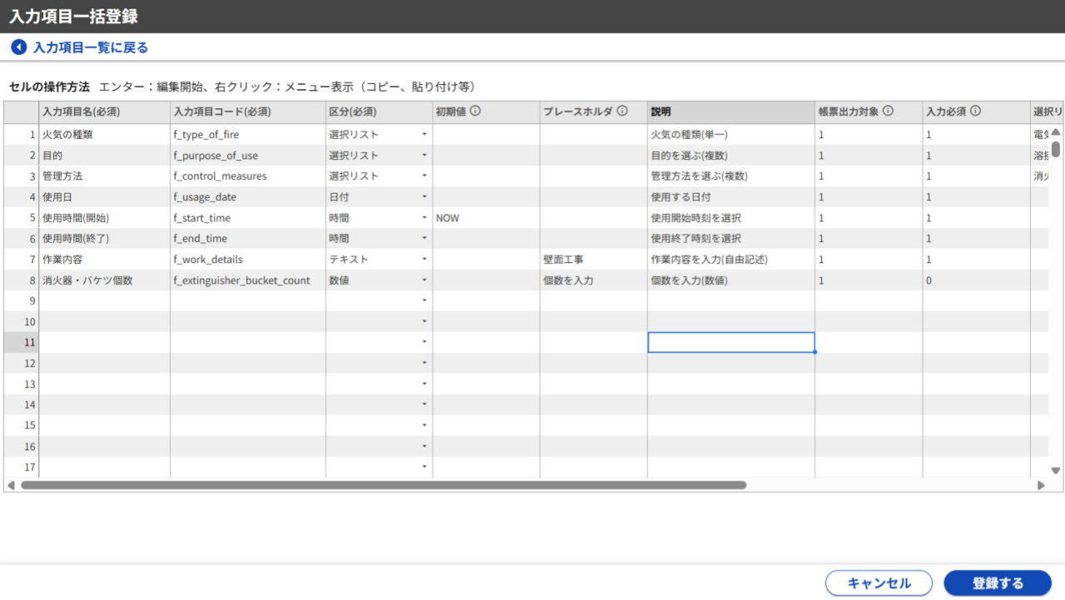
Task: Open 区分 dropdown in empty row 9
Action: coord(425,300)
